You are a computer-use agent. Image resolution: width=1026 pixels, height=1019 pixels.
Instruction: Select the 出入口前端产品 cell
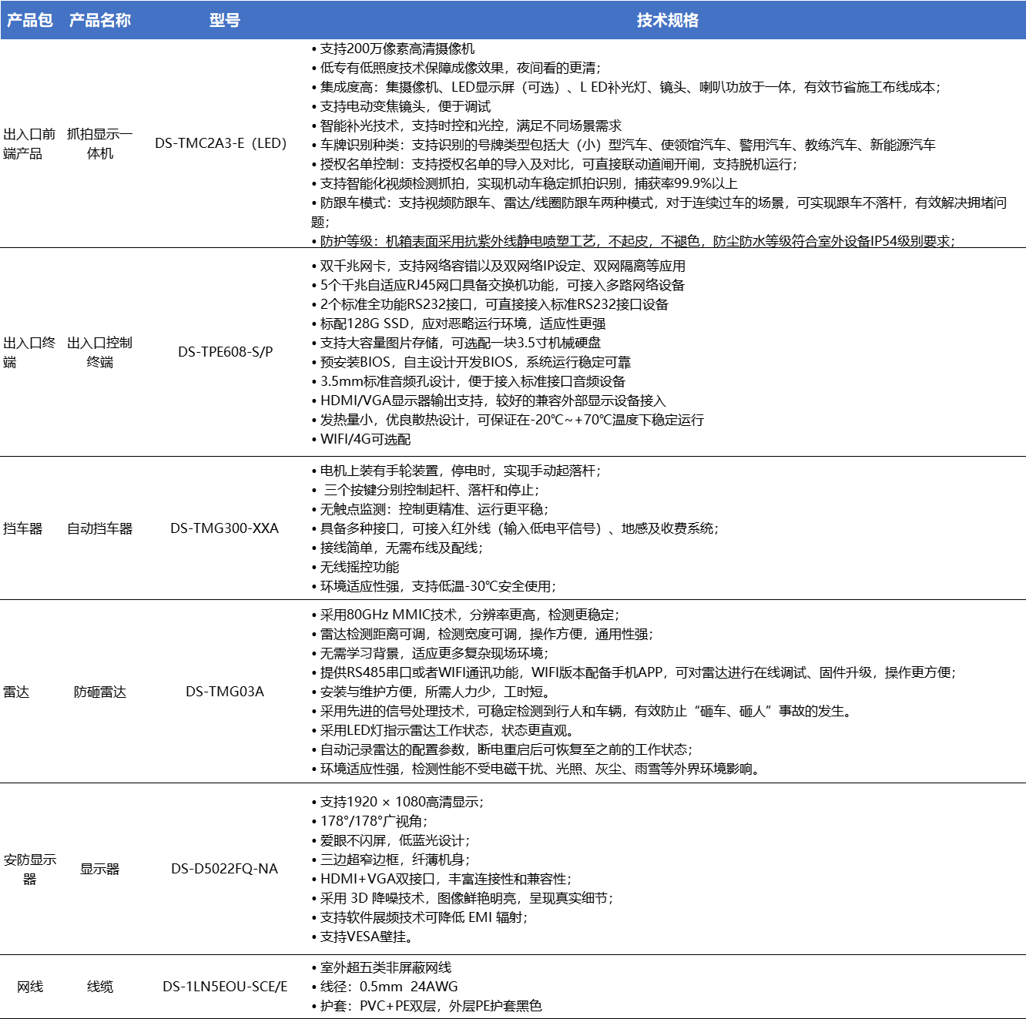[29, 144]
